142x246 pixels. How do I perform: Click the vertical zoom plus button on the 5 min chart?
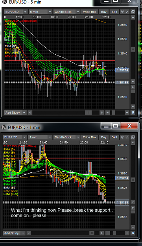133,87
